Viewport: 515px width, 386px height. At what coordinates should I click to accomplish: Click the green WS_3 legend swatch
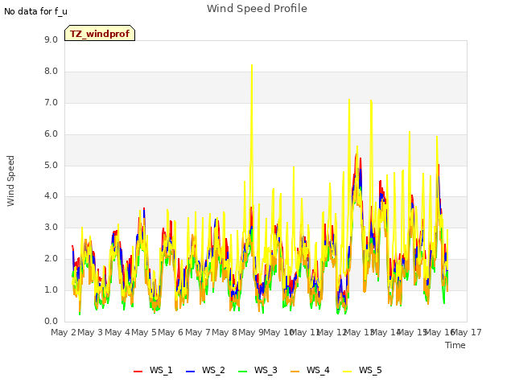click(243, 371)
